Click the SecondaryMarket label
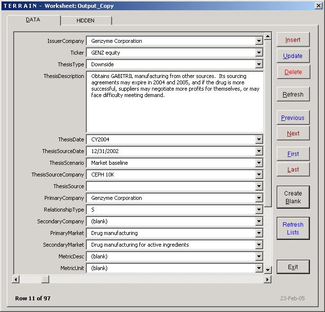The width and height of the screenshot is (325, 312). tap(63, 245)
